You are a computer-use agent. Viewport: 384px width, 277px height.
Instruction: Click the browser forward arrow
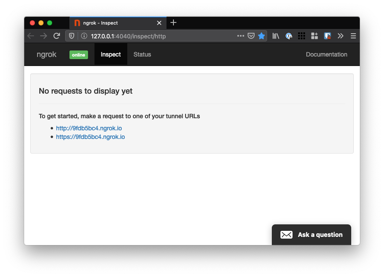(x=44, y=36)
